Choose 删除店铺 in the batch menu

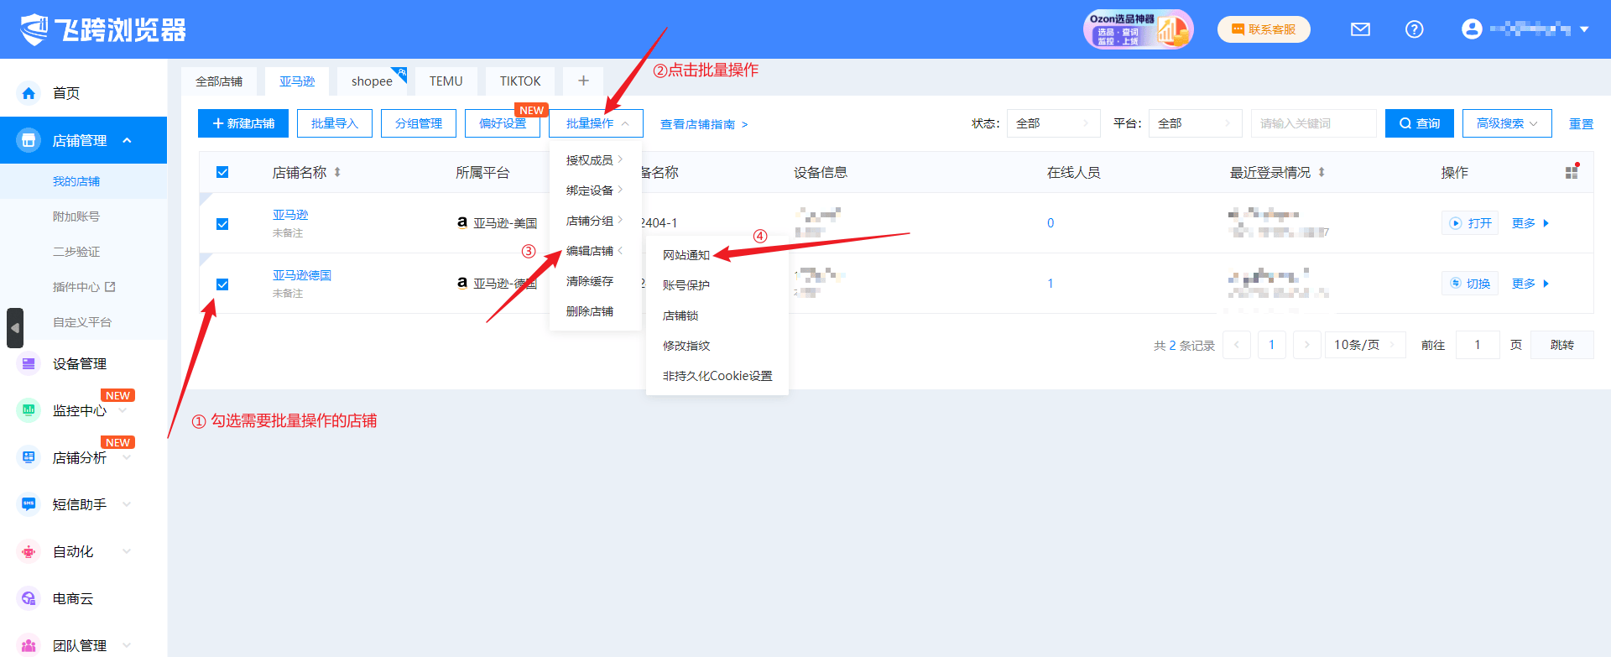point(589,311)
